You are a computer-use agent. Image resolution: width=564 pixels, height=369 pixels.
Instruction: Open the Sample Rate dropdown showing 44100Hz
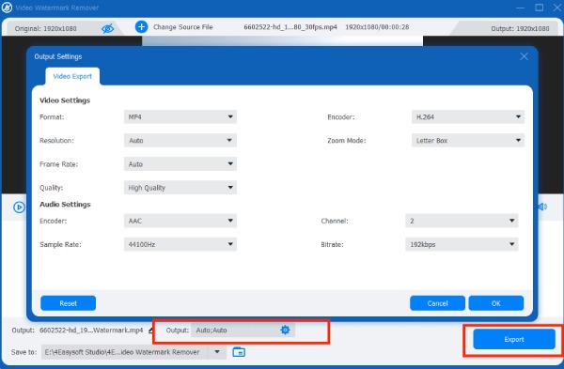[x=180, y=244]
